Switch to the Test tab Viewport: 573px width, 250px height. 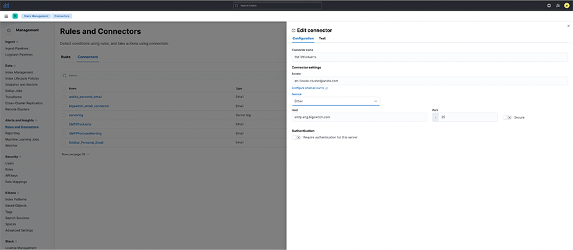(322, 38)
